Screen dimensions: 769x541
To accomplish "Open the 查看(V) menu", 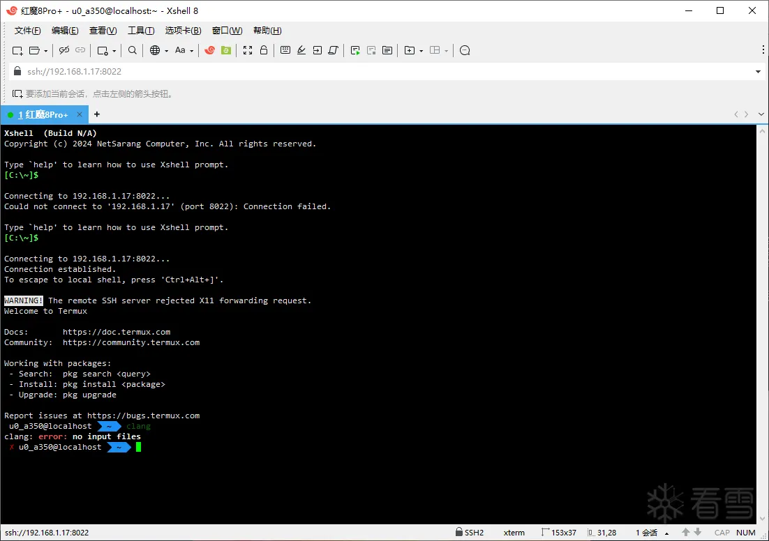I will [103, 31].
